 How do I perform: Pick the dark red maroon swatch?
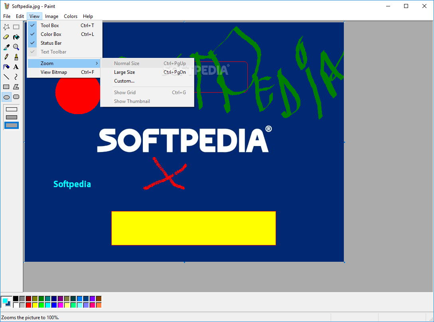28,298
